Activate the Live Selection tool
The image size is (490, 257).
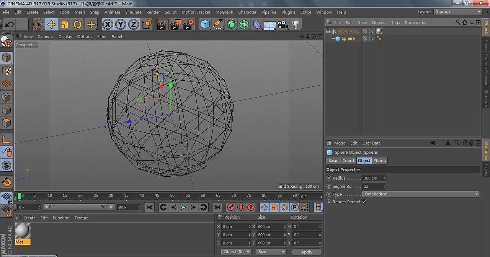[39, 24]
